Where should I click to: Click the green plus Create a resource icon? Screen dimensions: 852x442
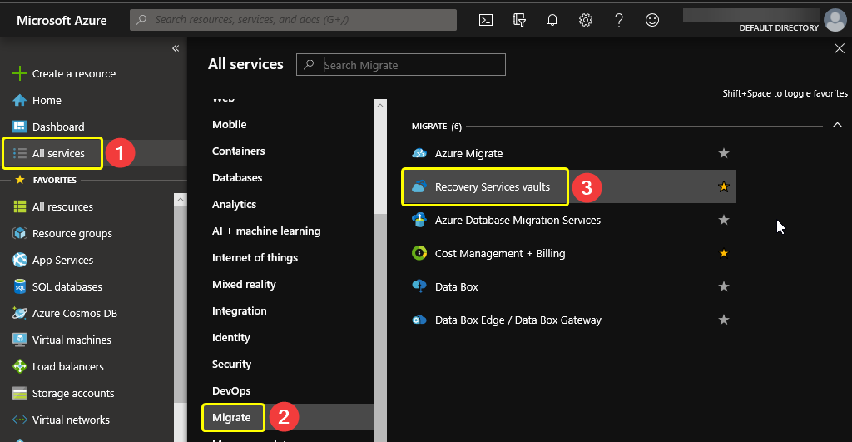(x=20, y=73)
